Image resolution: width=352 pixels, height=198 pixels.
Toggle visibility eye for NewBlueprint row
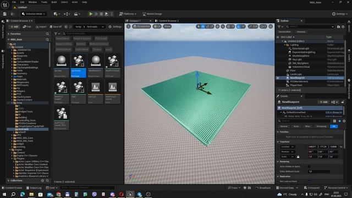(x=278, y=78)
